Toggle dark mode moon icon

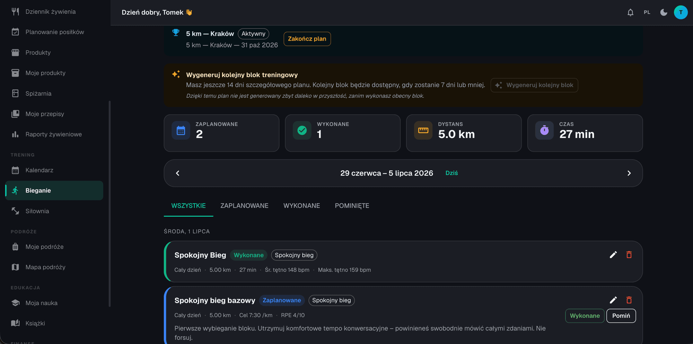[x=664, y=12]
